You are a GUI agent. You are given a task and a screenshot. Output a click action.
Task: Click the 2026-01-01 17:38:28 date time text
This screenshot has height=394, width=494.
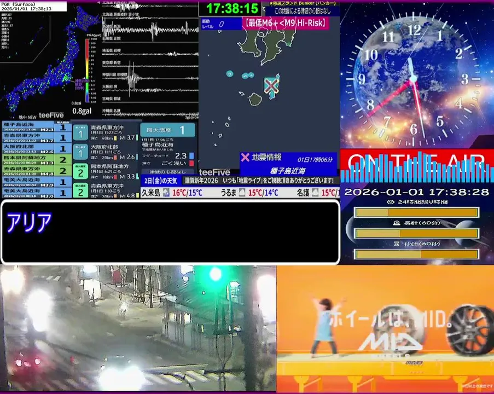click(416, 192)
